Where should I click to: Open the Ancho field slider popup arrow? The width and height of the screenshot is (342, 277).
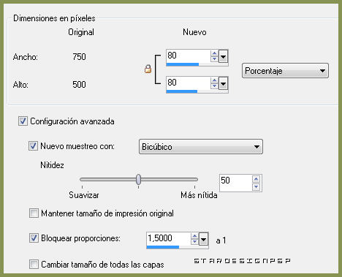point(223,56)
